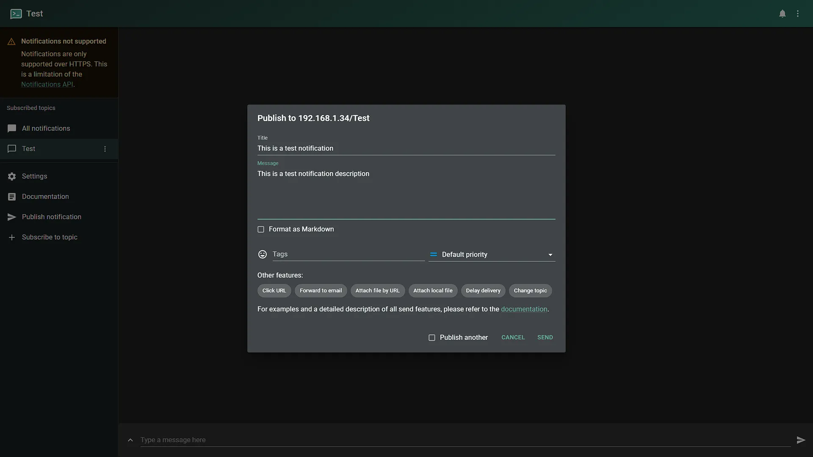
Task: Click the warning triangle icon
Action: pos(11,41)
